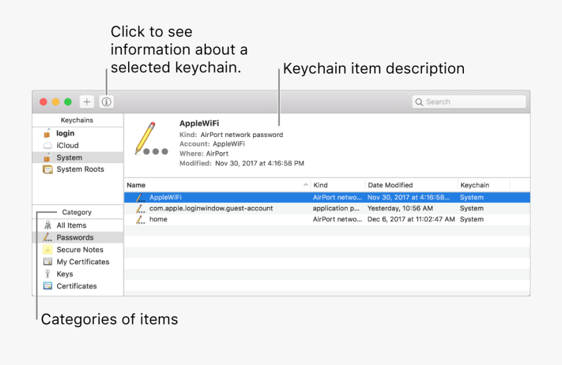Select com.apple.loginwindow.guest-account row
The width and height of the screenshot is (562, 365).
[x=327, y=209]
